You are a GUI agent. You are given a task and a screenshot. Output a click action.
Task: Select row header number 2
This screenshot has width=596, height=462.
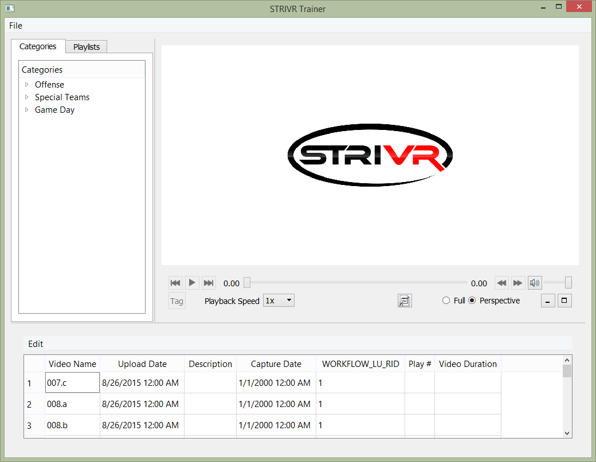tap(34, 404)
